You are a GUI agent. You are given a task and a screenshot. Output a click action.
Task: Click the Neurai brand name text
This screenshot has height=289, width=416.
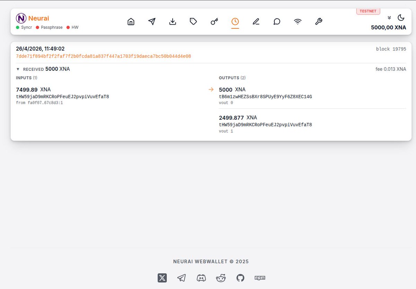click(x=38, y=18)
